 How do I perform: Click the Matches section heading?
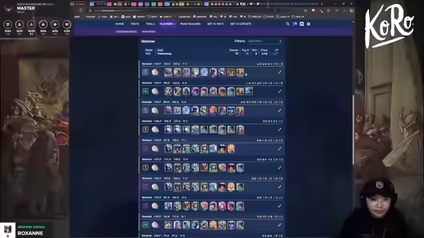[x=148, y=41]
